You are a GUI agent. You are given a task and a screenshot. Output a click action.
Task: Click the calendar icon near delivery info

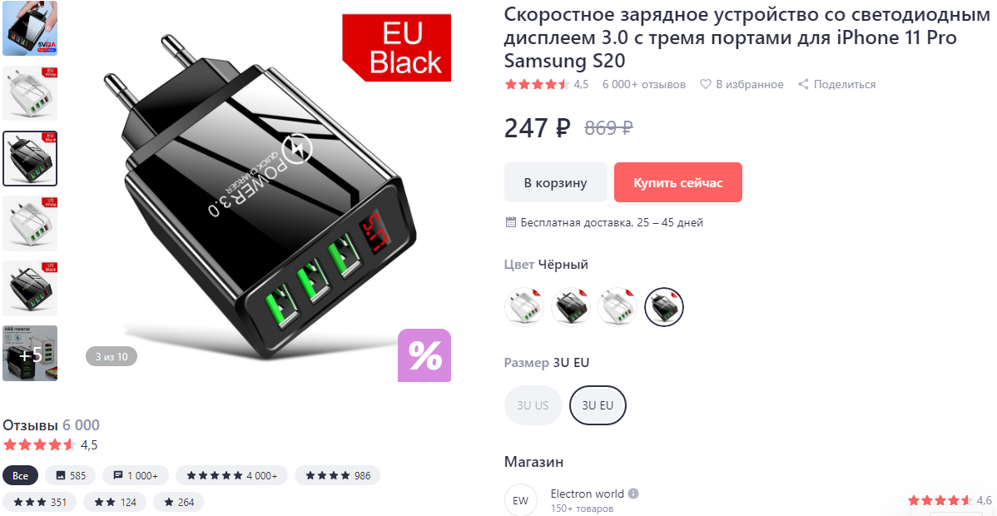pyautogui.click(x=510, y=222)
